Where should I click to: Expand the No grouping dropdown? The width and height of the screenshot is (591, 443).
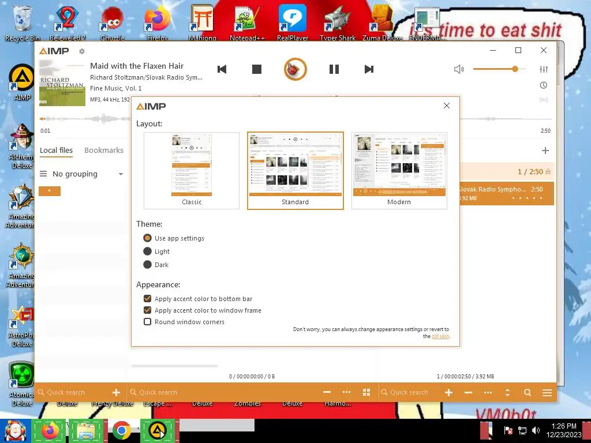(121, 174)
